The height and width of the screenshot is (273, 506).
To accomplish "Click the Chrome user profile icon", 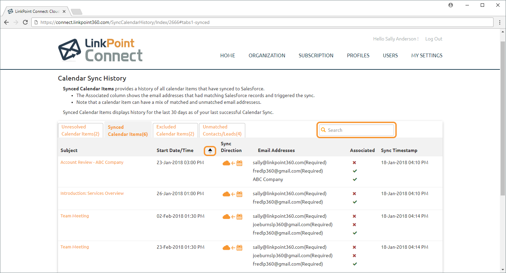I will click(451, 5).
